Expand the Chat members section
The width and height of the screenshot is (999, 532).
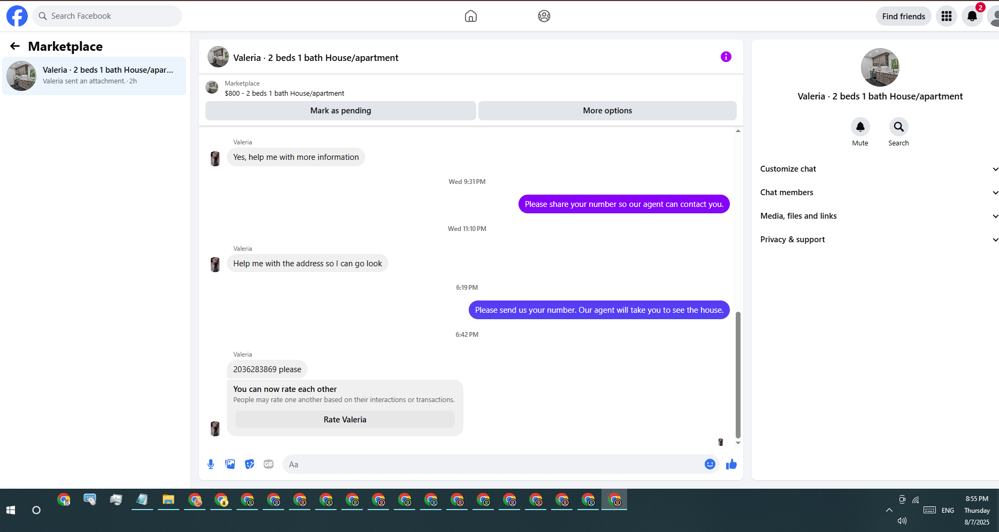coord(879,192)
